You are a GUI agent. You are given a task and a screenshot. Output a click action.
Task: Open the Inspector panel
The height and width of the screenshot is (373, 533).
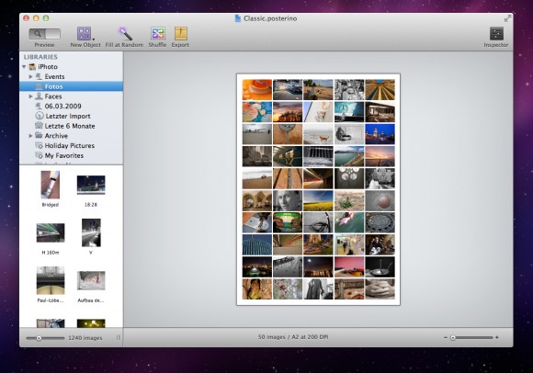tap(496, 34)
